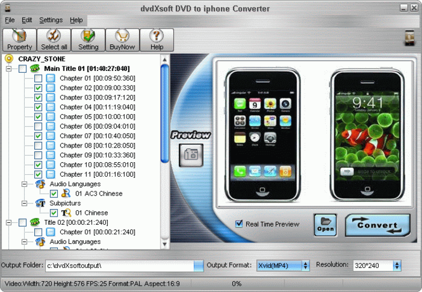Check the Chapter 09 checkbox
This screenshot has width=422, height=292.
pos(38,155)
